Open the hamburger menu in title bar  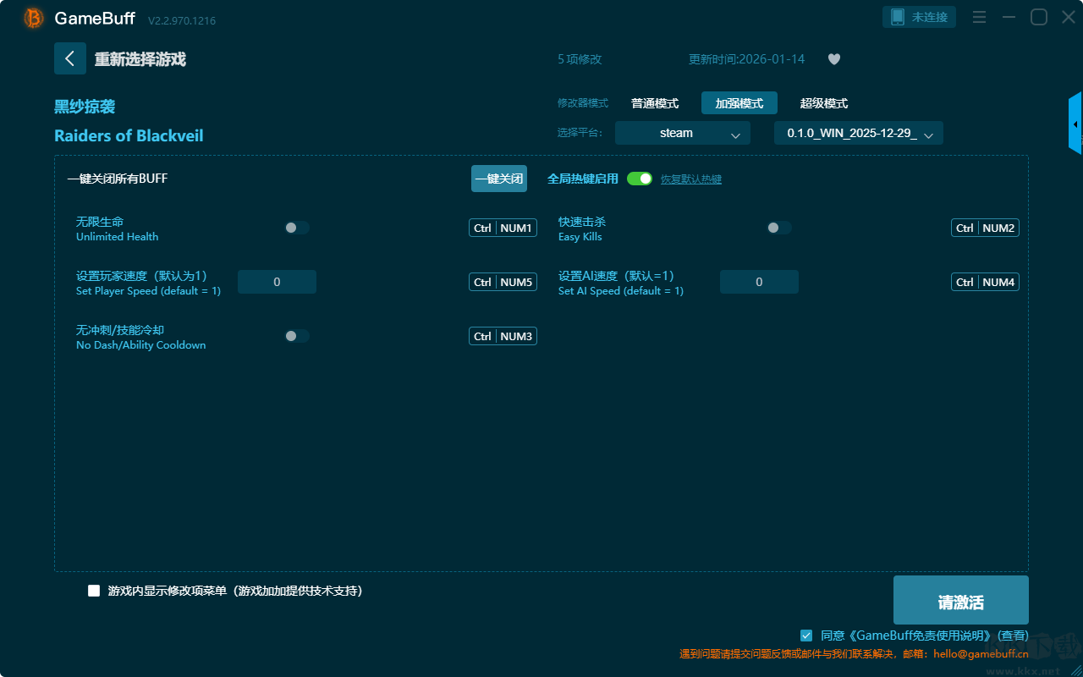[979, 17]
